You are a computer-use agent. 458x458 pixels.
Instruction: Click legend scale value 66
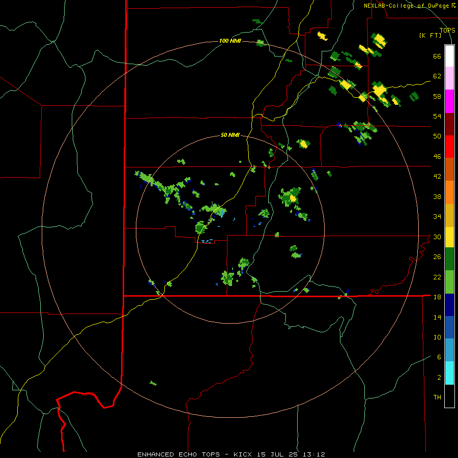click(x=437, y=56)
